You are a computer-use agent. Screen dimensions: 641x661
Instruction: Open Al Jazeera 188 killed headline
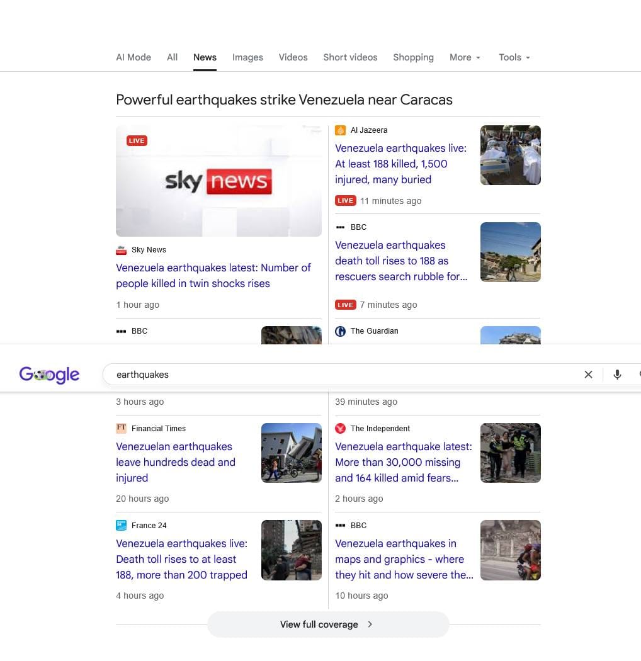click(x=400, y=164)
